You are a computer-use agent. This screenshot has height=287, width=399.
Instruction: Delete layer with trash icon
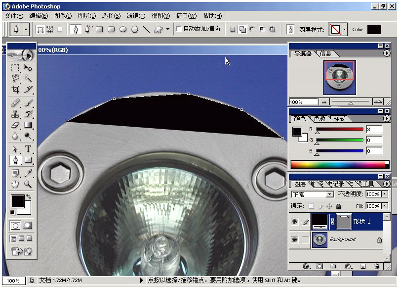377,266
